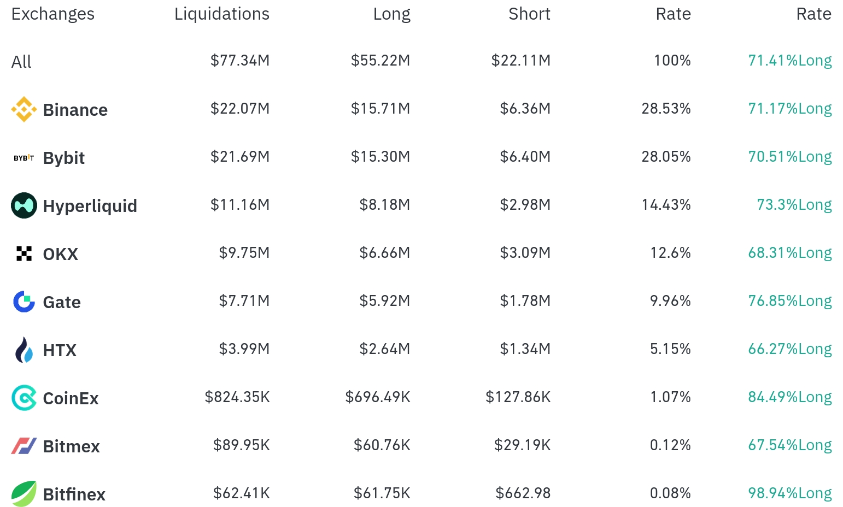Click the Exchanges column header
The width and height of the screenshot is (843, 507).
(x=53, y=14)
